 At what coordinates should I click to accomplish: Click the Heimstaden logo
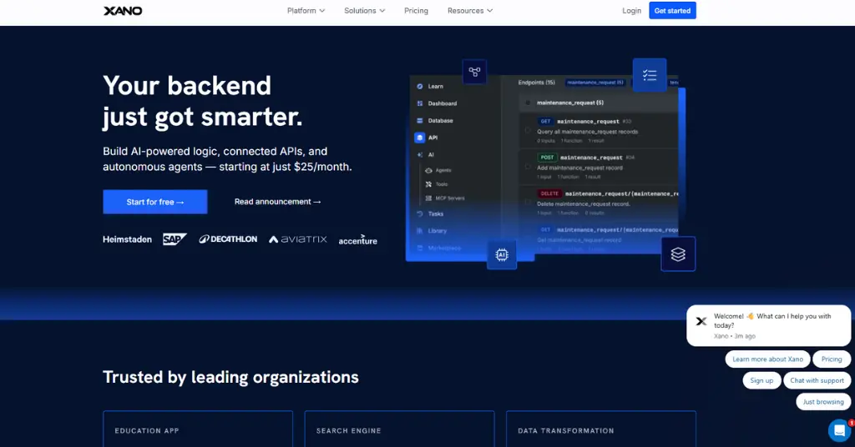tap(127, 239)
